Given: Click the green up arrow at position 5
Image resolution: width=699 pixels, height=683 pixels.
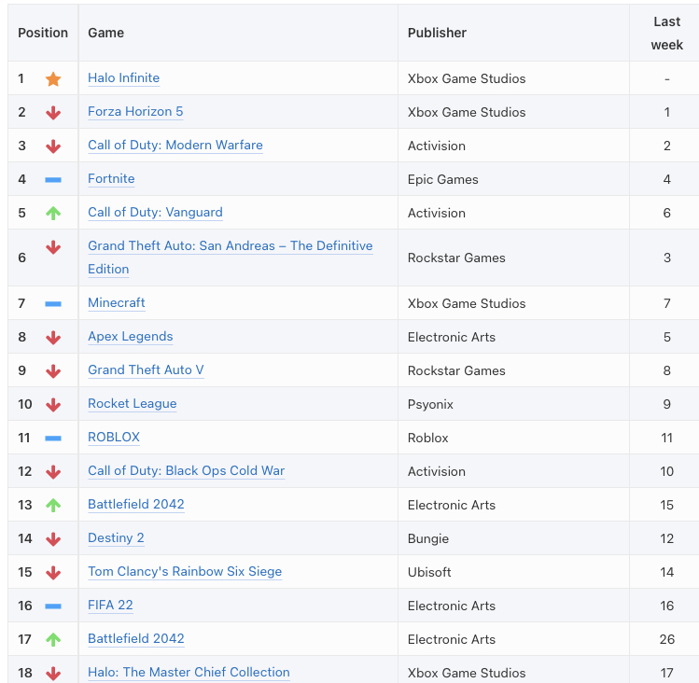Looking at the screenshot, I should (x=53, y=213).
